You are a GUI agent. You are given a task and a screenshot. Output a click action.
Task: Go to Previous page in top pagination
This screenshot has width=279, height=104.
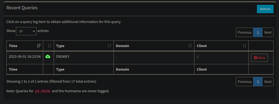[245, 32]
